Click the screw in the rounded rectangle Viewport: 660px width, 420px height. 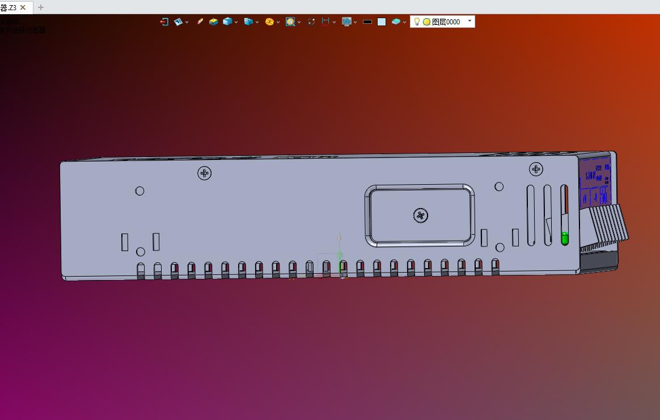(x=421, y=215)
